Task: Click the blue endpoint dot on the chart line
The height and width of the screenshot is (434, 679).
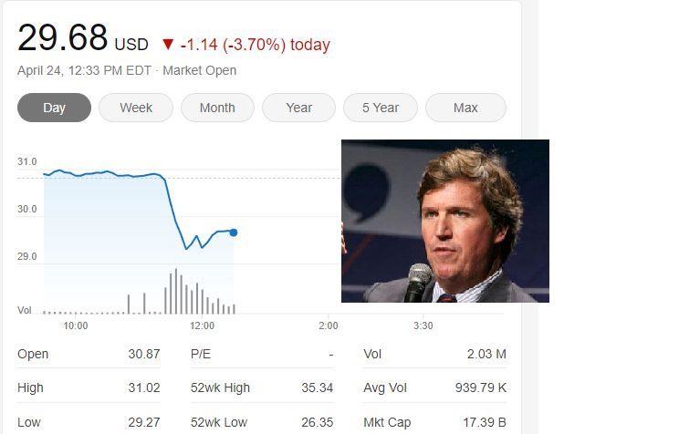Action: pos(234,232)
